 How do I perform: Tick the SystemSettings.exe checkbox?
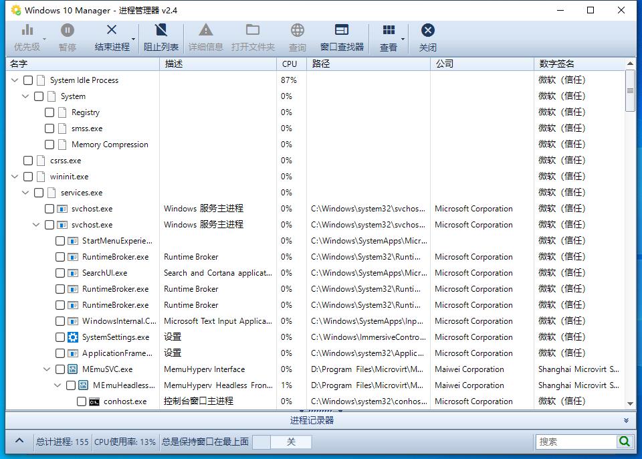pyautogui.click(x=60, y=337)
